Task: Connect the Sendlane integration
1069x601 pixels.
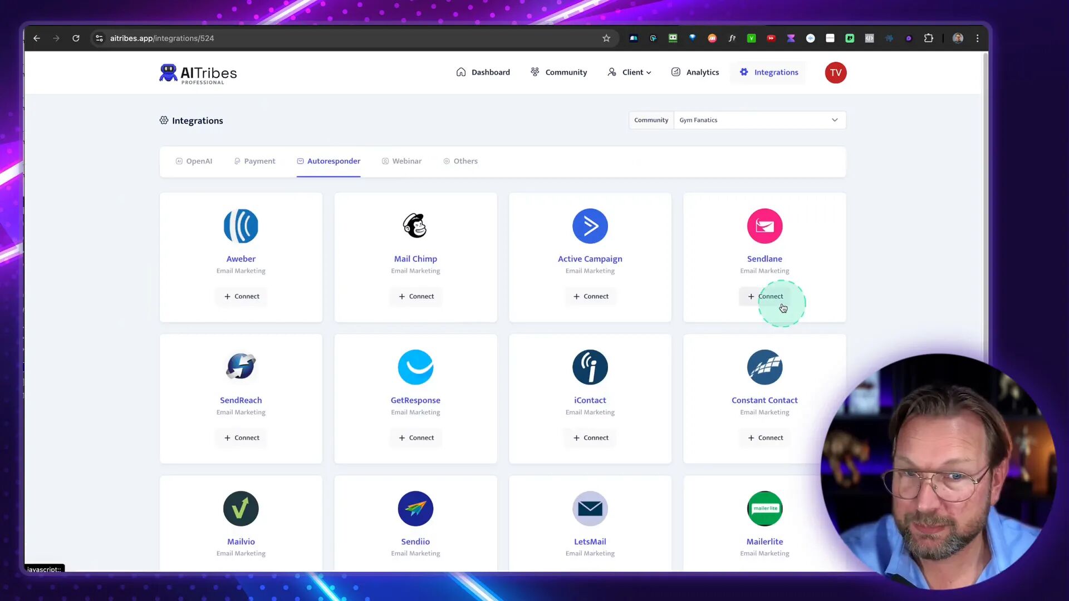Action: click(765, 297)
